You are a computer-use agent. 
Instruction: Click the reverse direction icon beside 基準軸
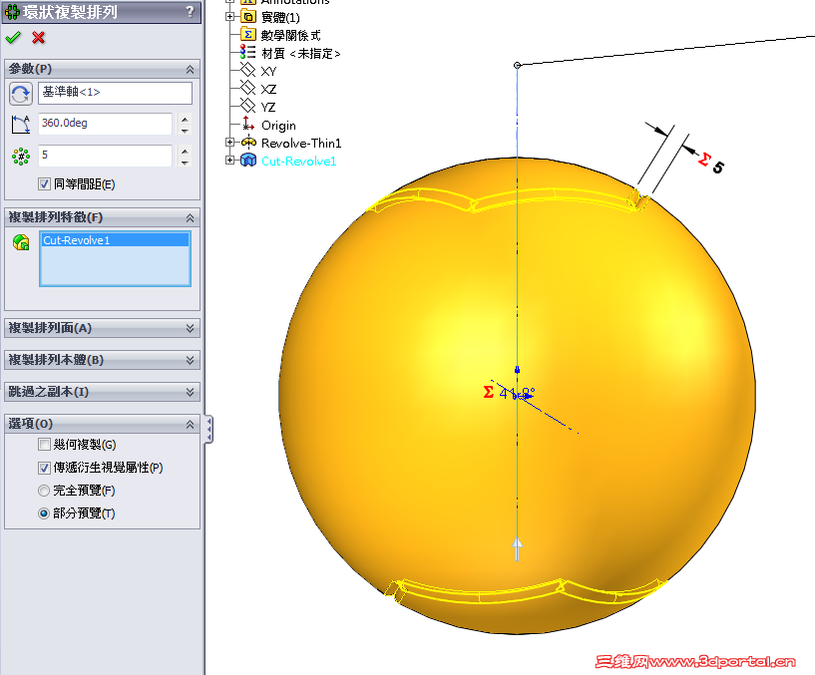(21, 94)
